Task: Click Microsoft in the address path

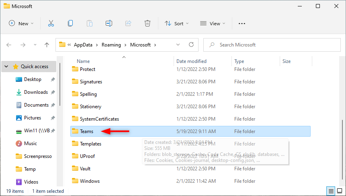Action: pyautogui.click(x=140, y=45)
